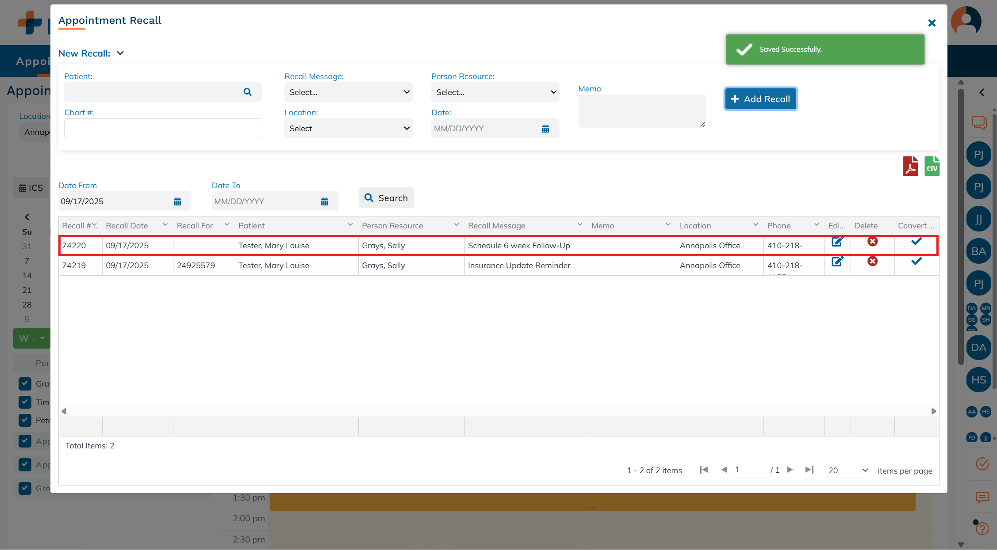Click patient search magnifier icon
This screenshot has height=550, width=997.
pyautogui.click(x=247, y=92)
